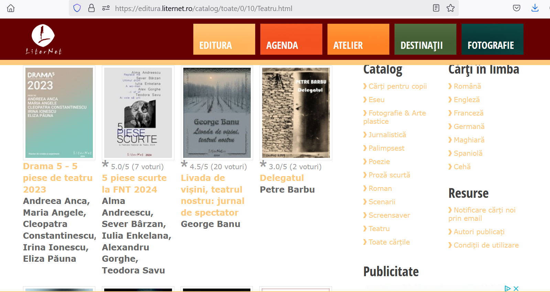Open the EDITURA menu tab

[x=224, y=39]
